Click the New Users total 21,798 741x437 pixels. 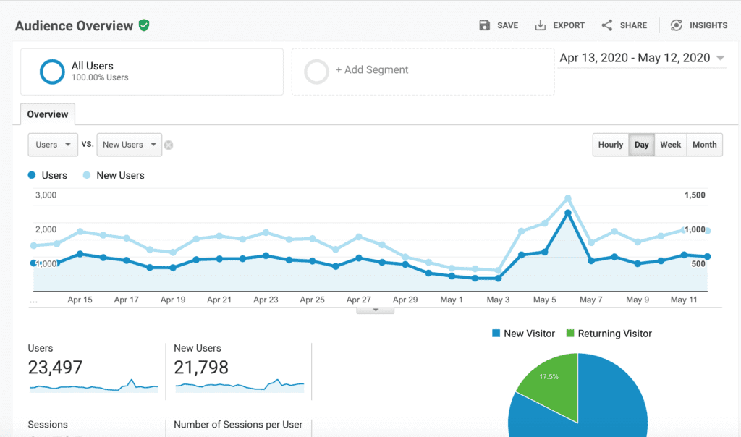[x=201, y=368]
